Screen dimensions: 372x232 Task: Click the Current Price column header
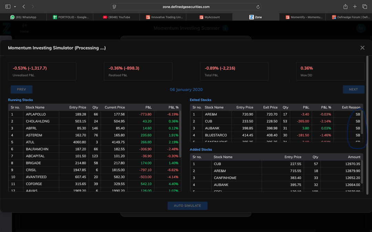coord(115,107)
